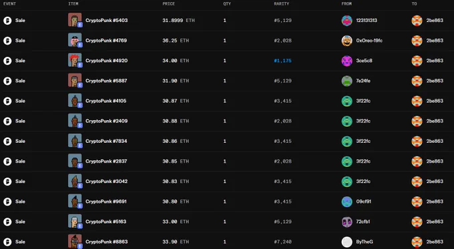Click the ITEM column header
The width and height of the screenshot is (454, 249).
[x=73, y=4]
